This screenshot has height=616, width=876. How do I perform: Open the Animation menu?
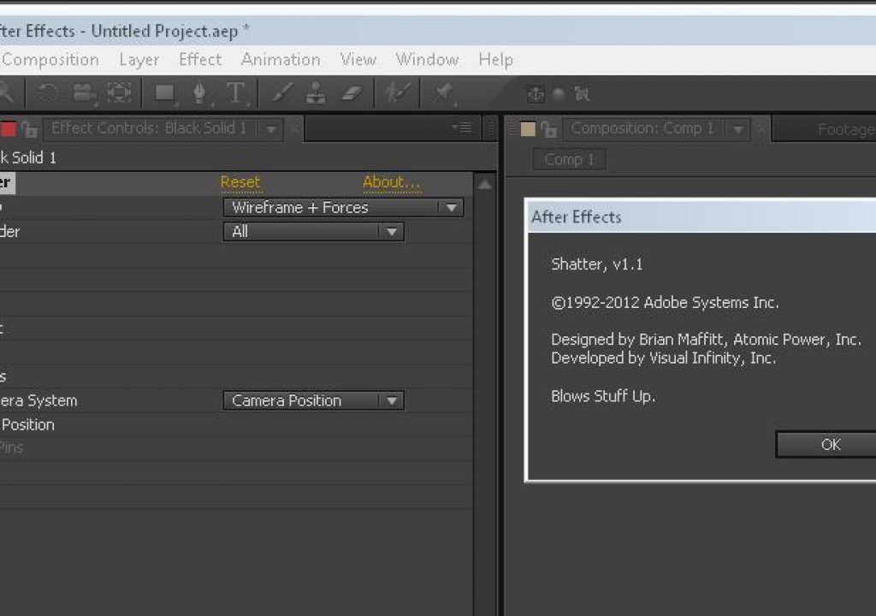pyautogui.click(x=281, y=59)
